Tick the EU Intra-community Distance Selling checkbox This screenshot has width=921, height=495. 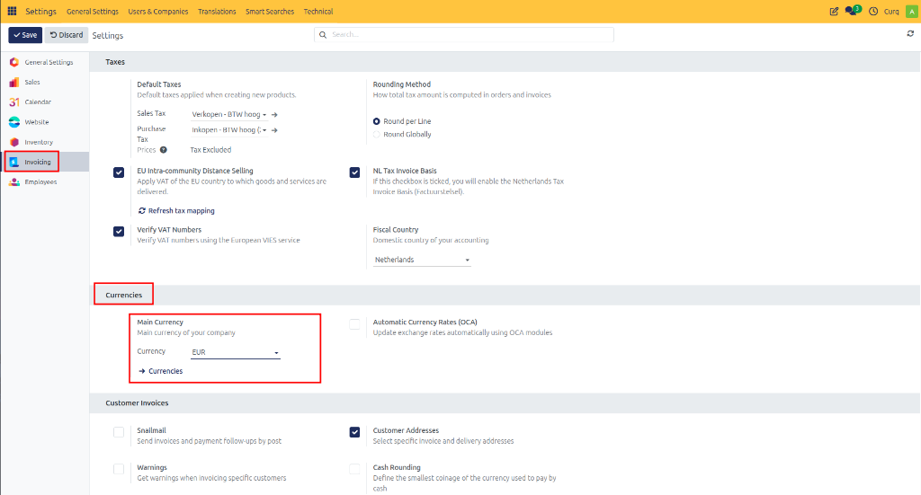[x=119, y=172]
